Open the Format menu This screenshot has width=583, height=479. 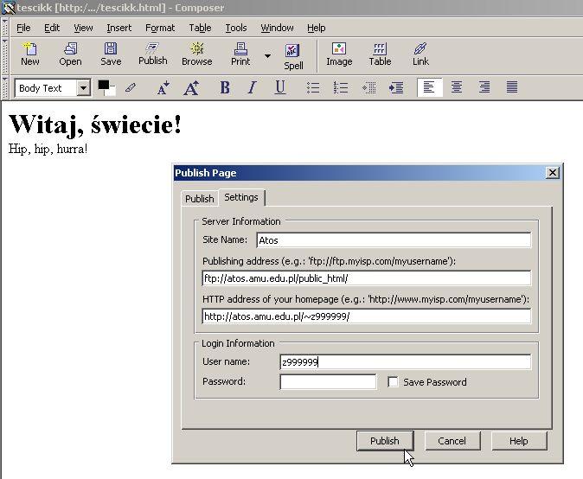[x=160, y=28]
